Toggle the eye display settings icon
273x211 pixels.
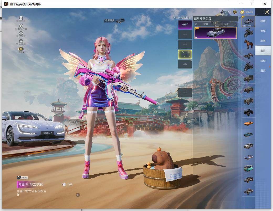pyautogui.click(x=21, y=33)
